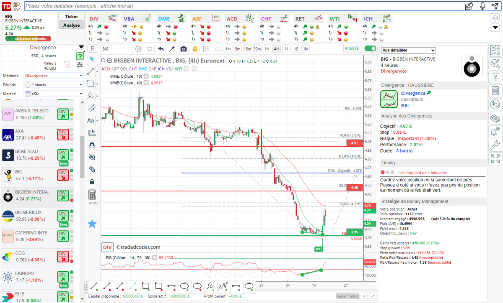Select the 1m timeframe
503x303 pixels.
tap(228, 48)
